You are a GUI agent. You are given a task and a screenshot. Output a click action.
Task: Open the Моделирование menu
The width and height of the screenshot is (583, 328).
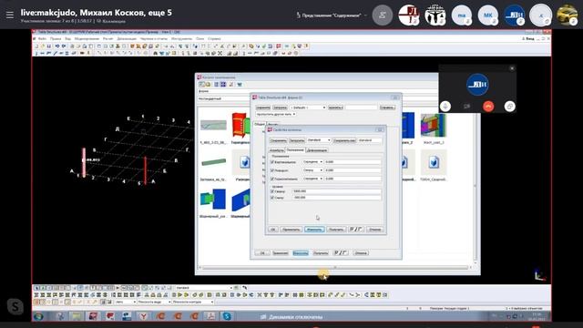point(87,38)
